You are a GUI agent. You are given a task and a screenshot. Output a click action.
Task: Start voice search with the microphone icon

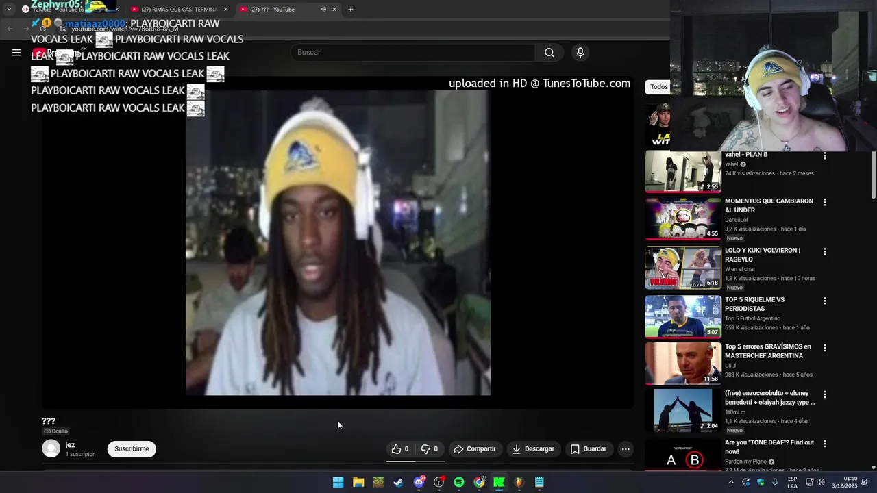click(x=580, y=53)
